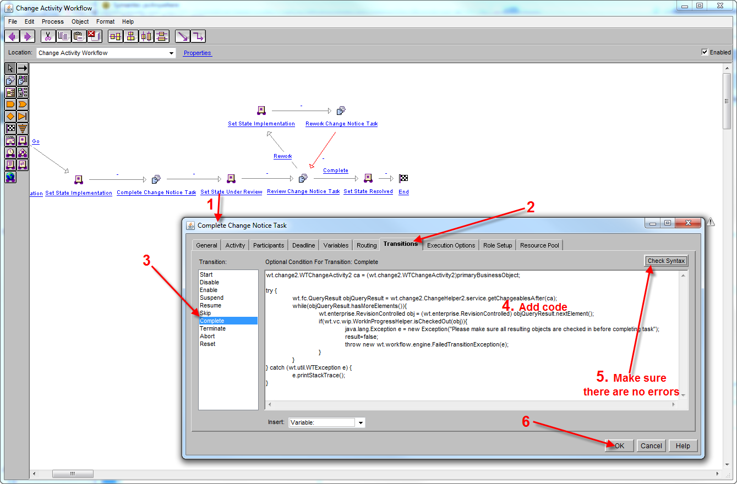737x484 pixels.
Task: Switch to the Role Setup tab
Action: 498,245
